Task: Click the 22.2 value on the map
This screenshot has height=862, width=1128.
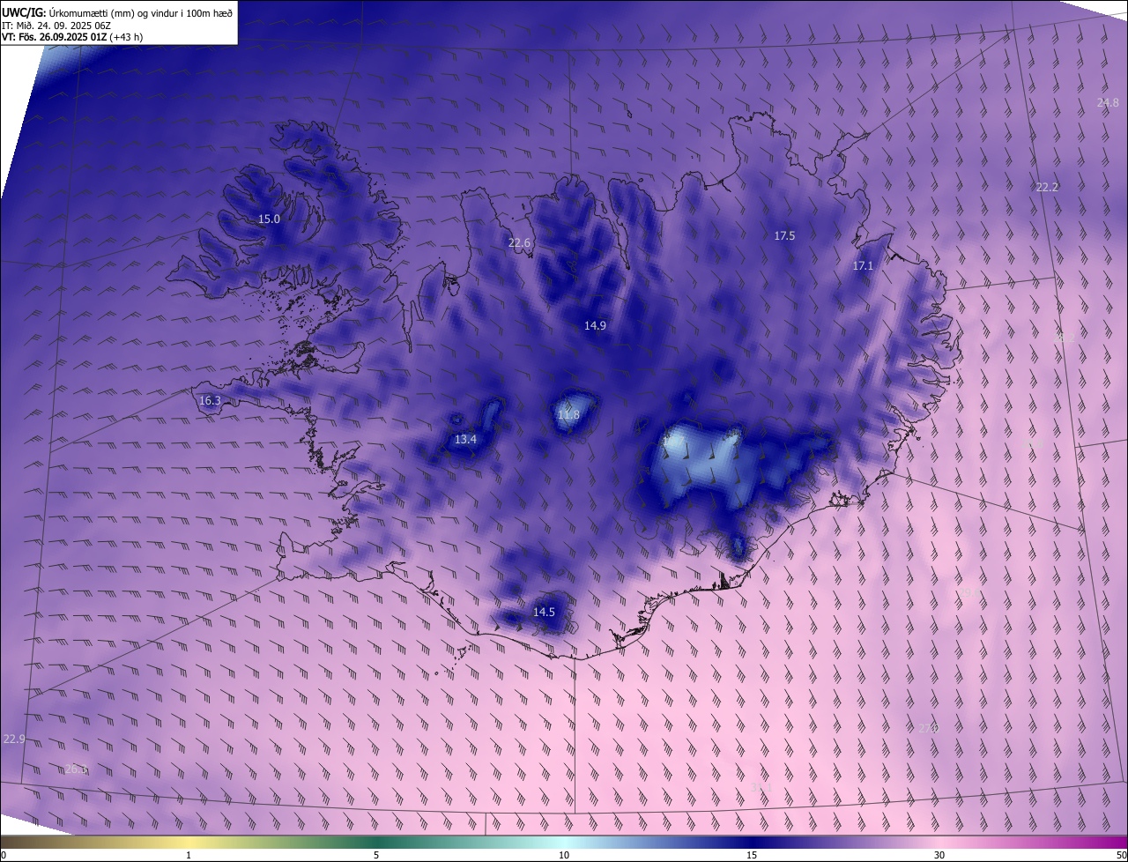Action: pyautogui.click(x=1047, y=187)
